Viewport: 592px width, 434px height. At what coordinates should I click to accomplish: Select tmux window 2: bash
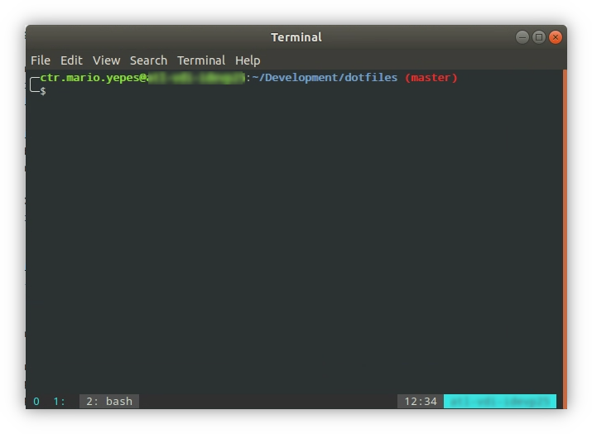coord(109,401)
